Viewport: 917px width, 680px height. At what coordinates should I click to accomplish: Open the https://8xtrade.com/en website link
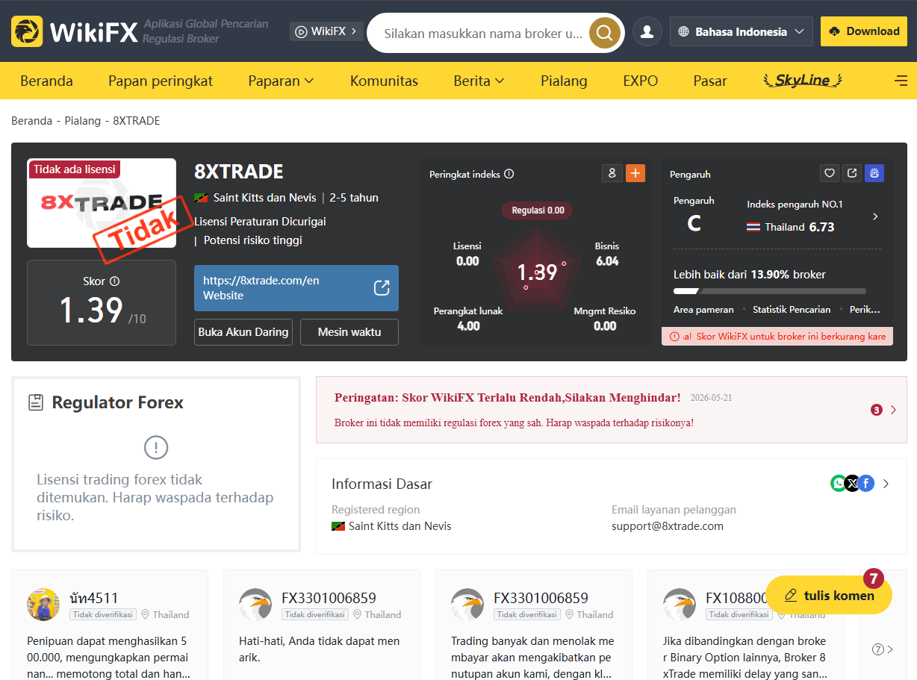coord(296,288)
